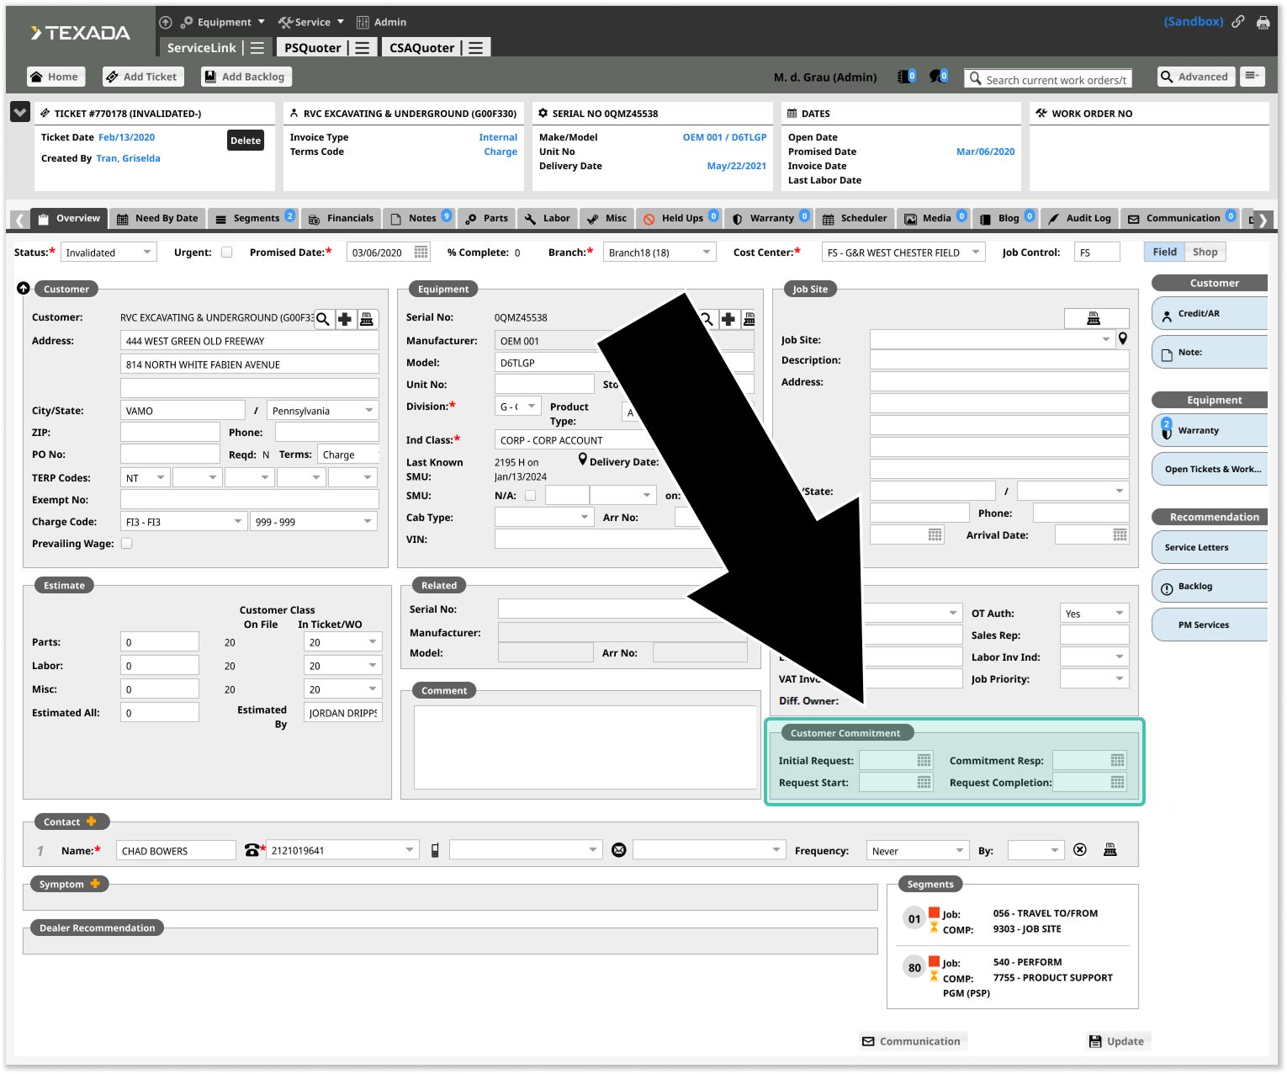Click the Job Site map pin icon
The image size is (1287, 1074).
coord(1122,338)
